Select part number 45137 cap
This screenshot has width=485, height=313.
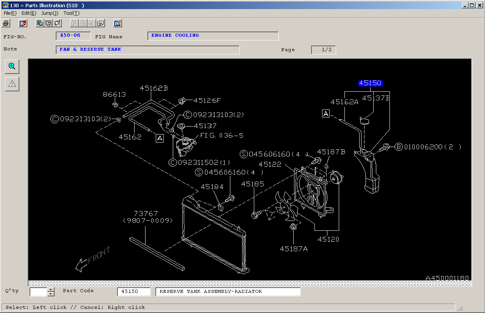tap(205, 126)
